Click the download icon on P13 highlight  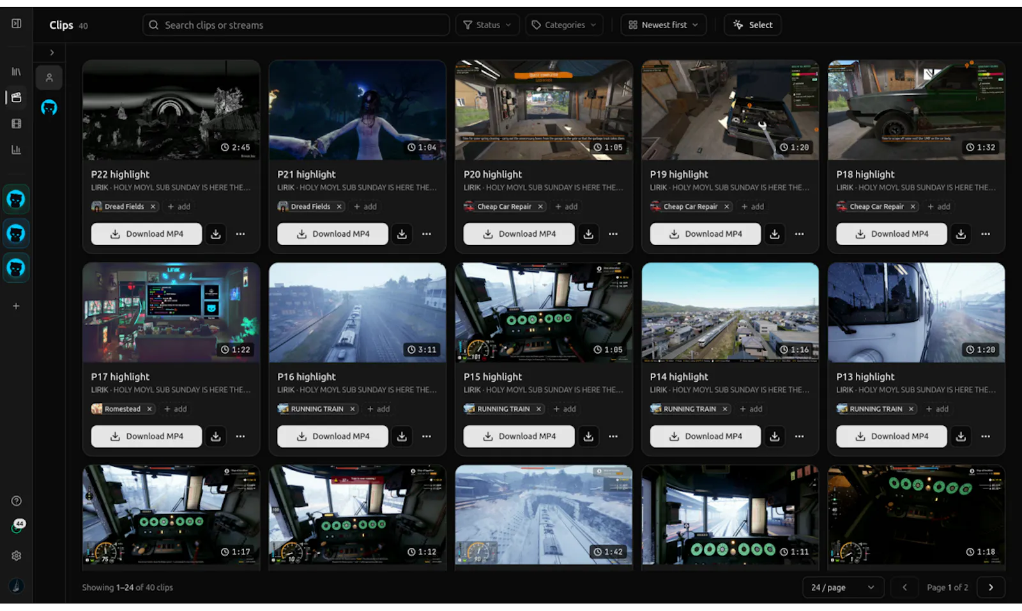pyautogui.click(x=961, y=437)
